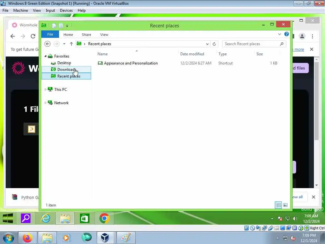
Task: Open recent locations dropdown arrow
Action: tap(64, 44)
